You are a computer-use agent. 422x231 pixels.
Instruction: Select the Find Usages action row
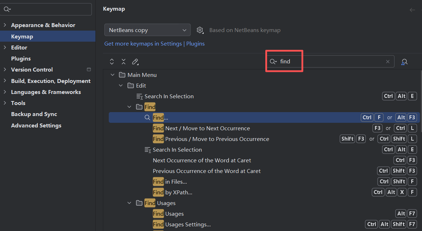click(168, 214)
